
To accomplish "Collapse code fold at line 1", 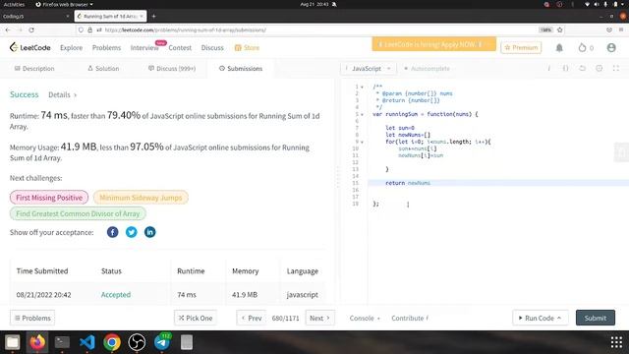I will coord(362,87).
